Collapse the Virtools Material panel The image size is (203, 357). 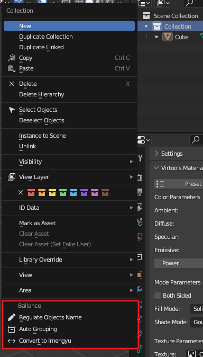click(156, 168)
